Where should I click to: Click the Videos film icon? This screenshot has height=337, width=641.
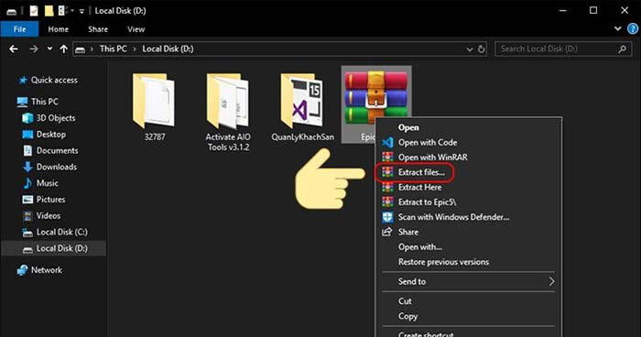click(27, 216)
